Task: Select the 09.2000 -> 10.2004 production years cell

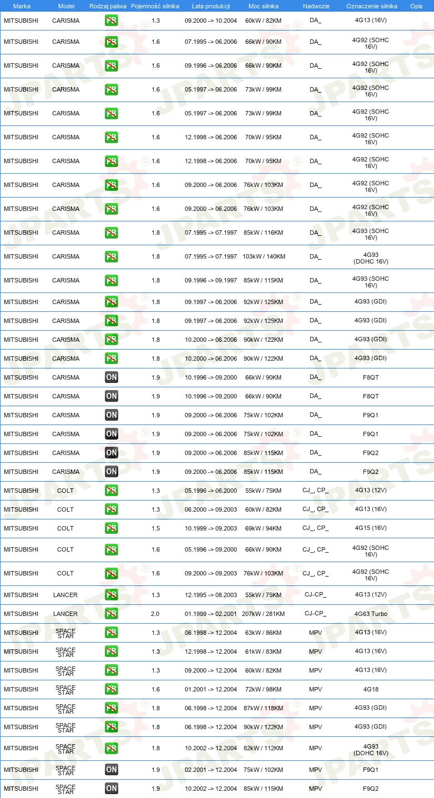Action: click(211, 21)
